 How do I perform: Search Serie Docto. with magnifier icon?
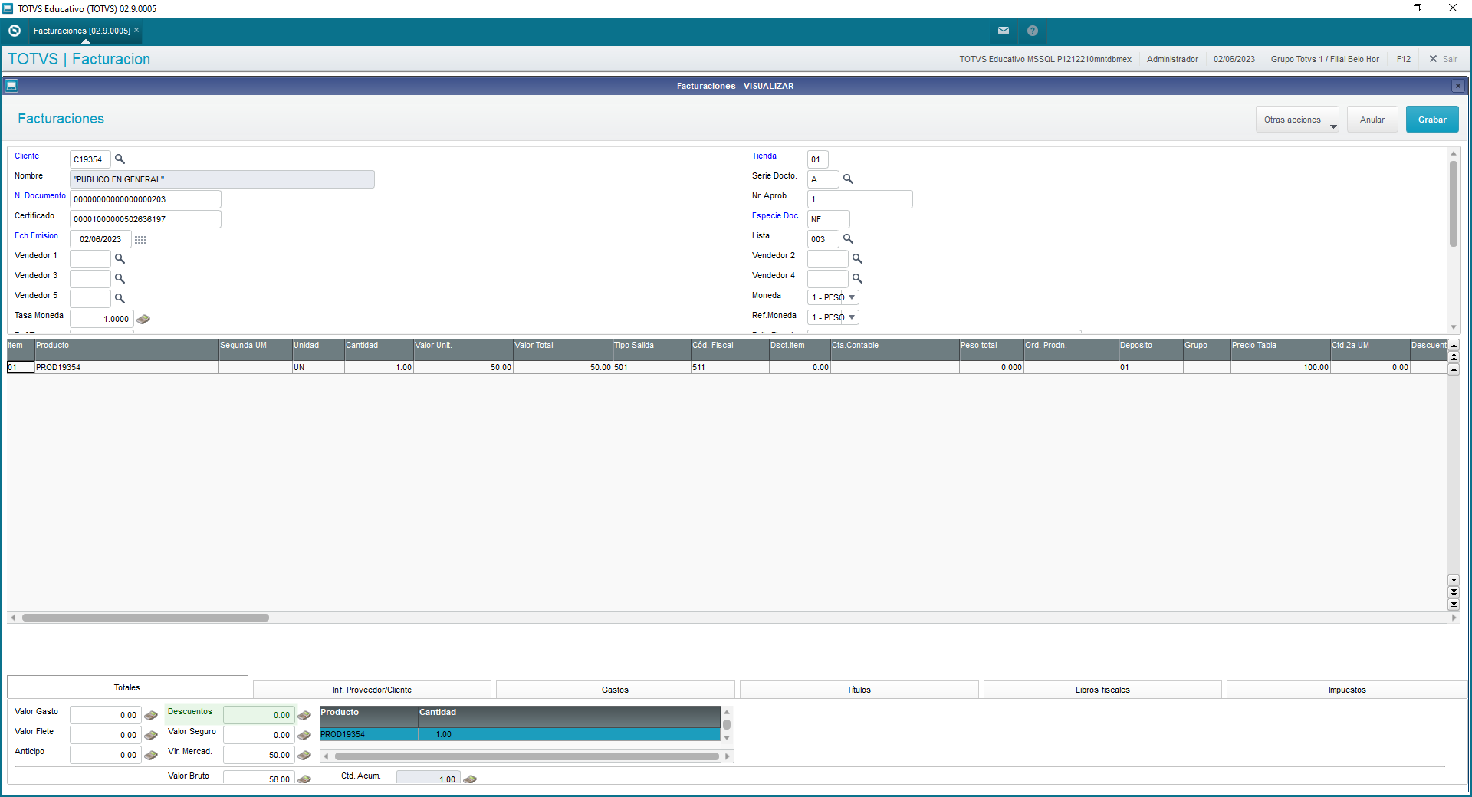[x=848, y=179]
